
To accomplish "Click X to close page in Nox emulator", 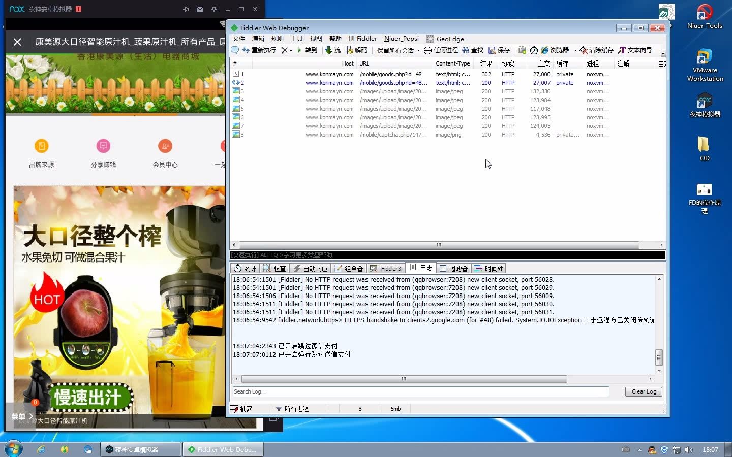I will pyautogui.click(x=17, y=42).
